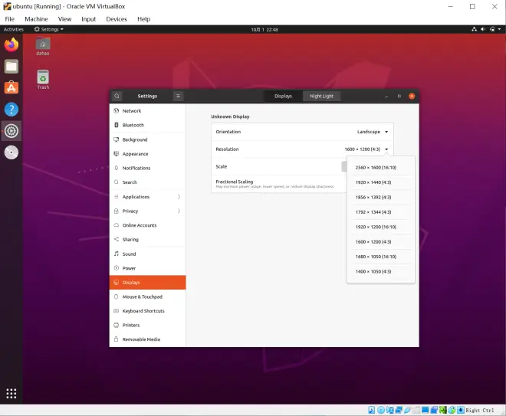The image size is (506, 416).
Task: Select Mouse & Touchpad in sidebar
Action: (147, 296)
